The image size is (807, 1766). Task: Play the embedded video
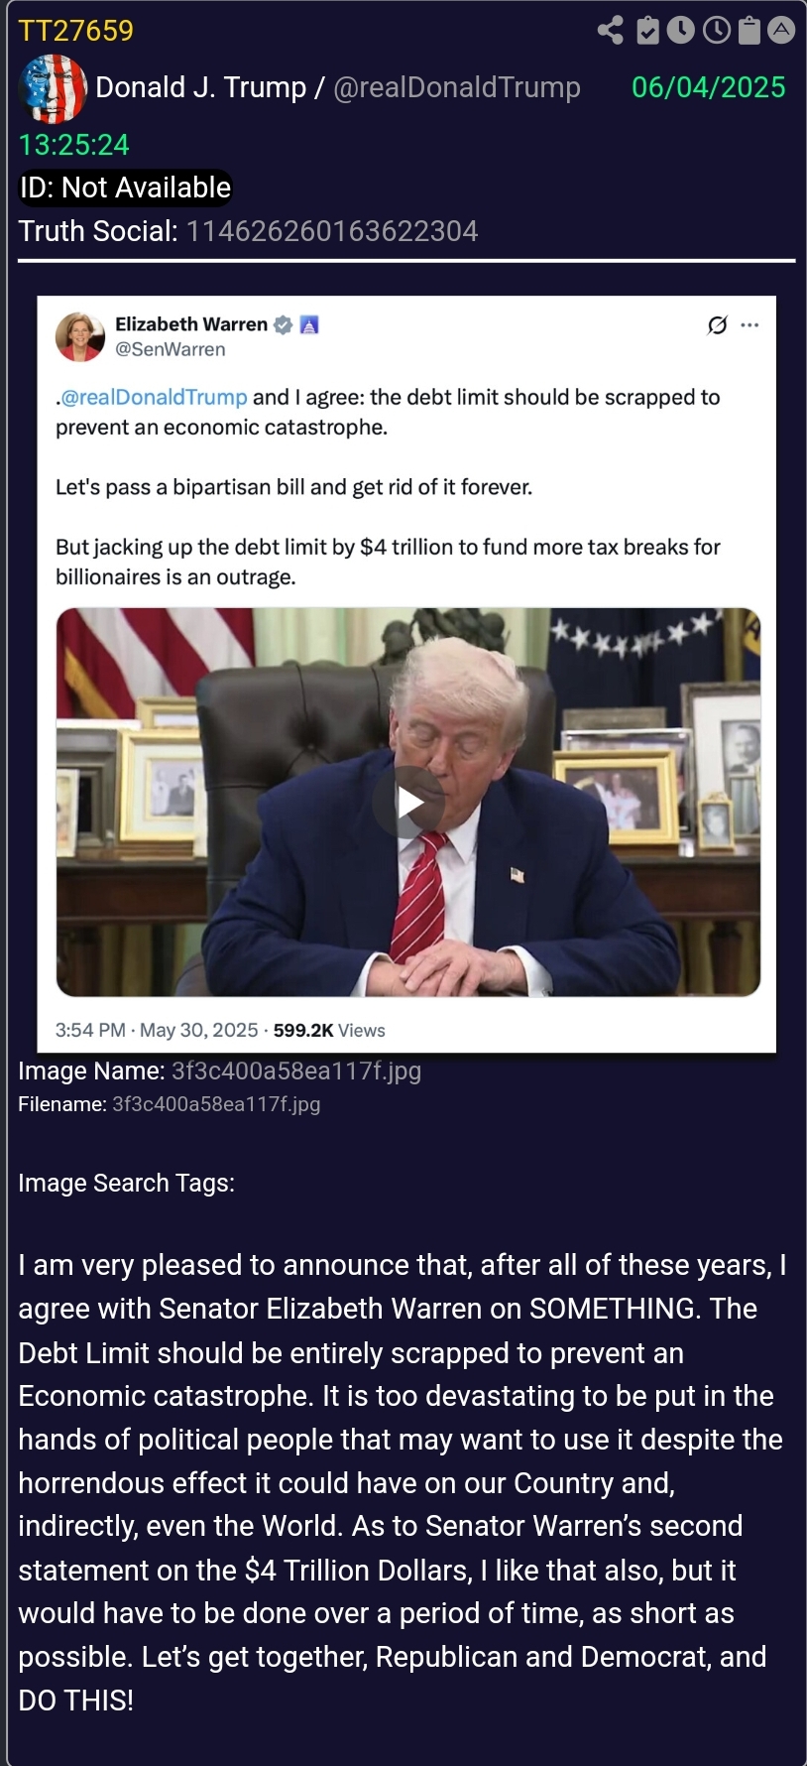coord(408,803)
